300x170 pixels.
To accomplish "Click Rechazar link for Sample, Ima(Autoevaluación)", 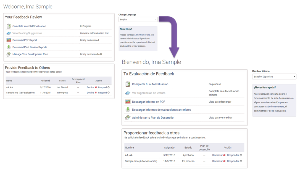I will [217, 161].
